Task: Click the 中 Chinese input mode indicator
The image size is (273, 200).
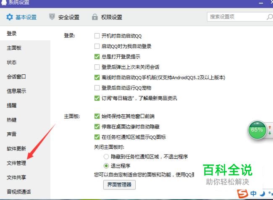Action: click(253, 193)
